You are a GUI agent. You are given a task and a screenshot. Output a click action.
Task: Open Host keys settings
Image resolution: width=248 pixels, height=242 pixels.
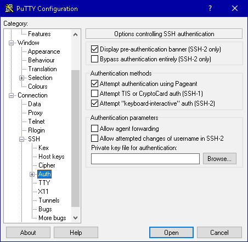52,157
